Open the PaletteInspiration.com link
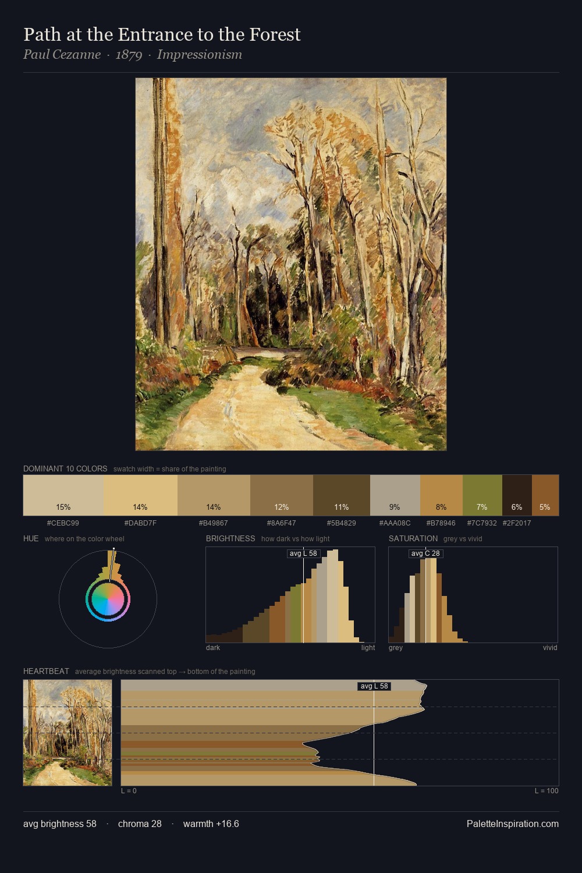The width and height of the screenshot is (582, 873). coord(513,824)
